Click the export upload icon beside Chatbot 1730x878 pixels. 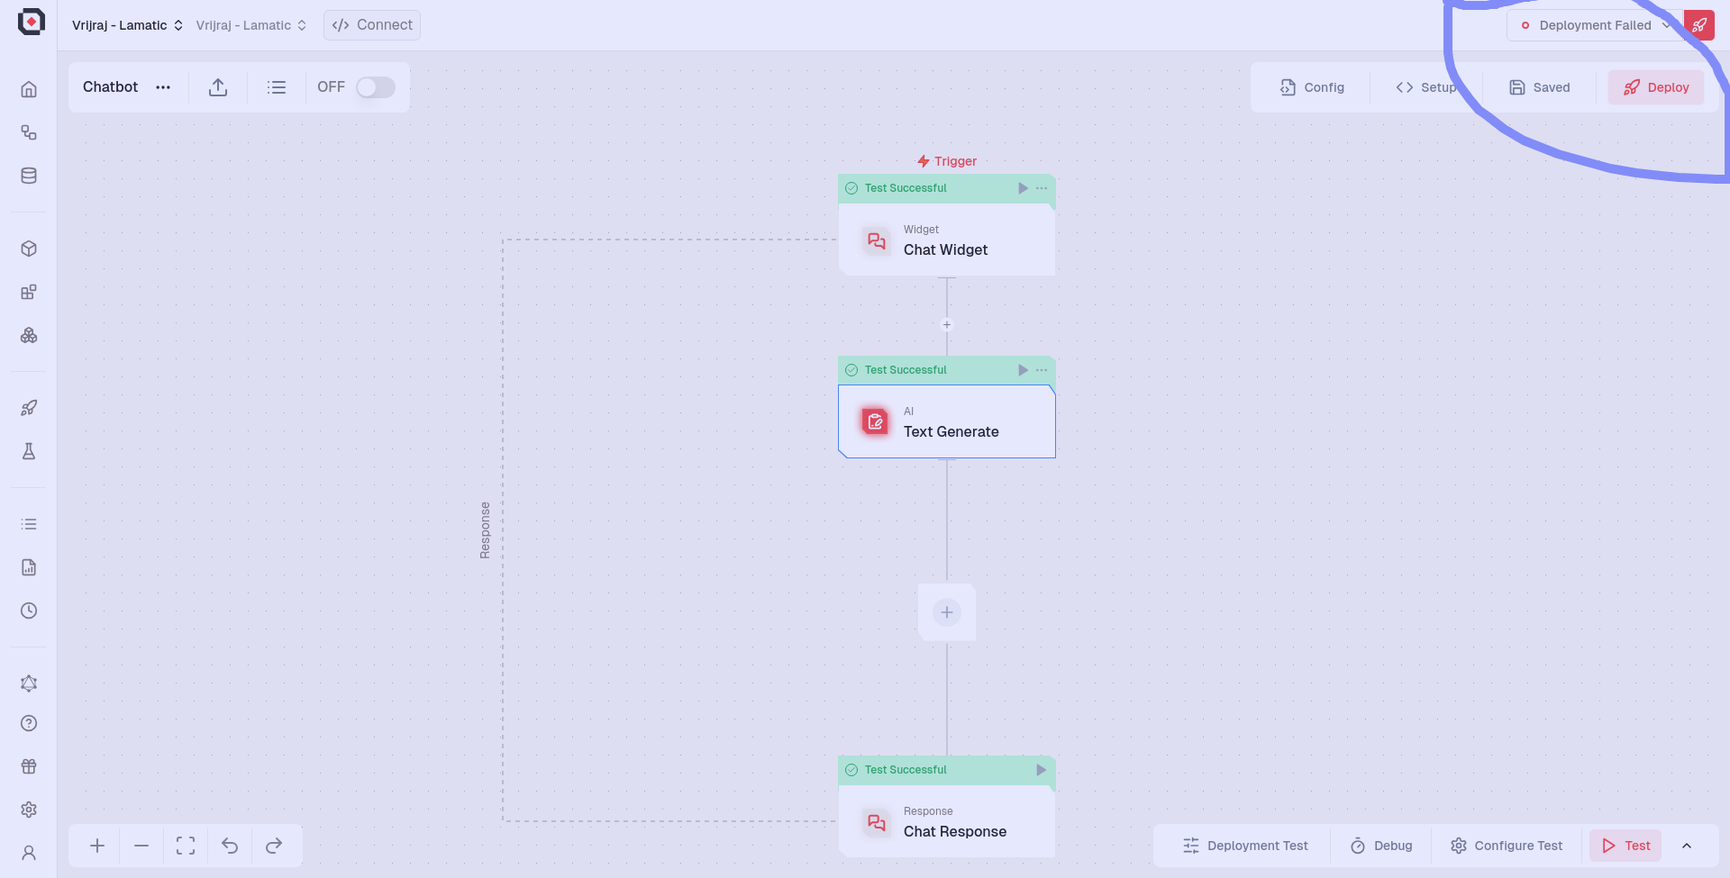pyautogui.click(x=218, y=87)
